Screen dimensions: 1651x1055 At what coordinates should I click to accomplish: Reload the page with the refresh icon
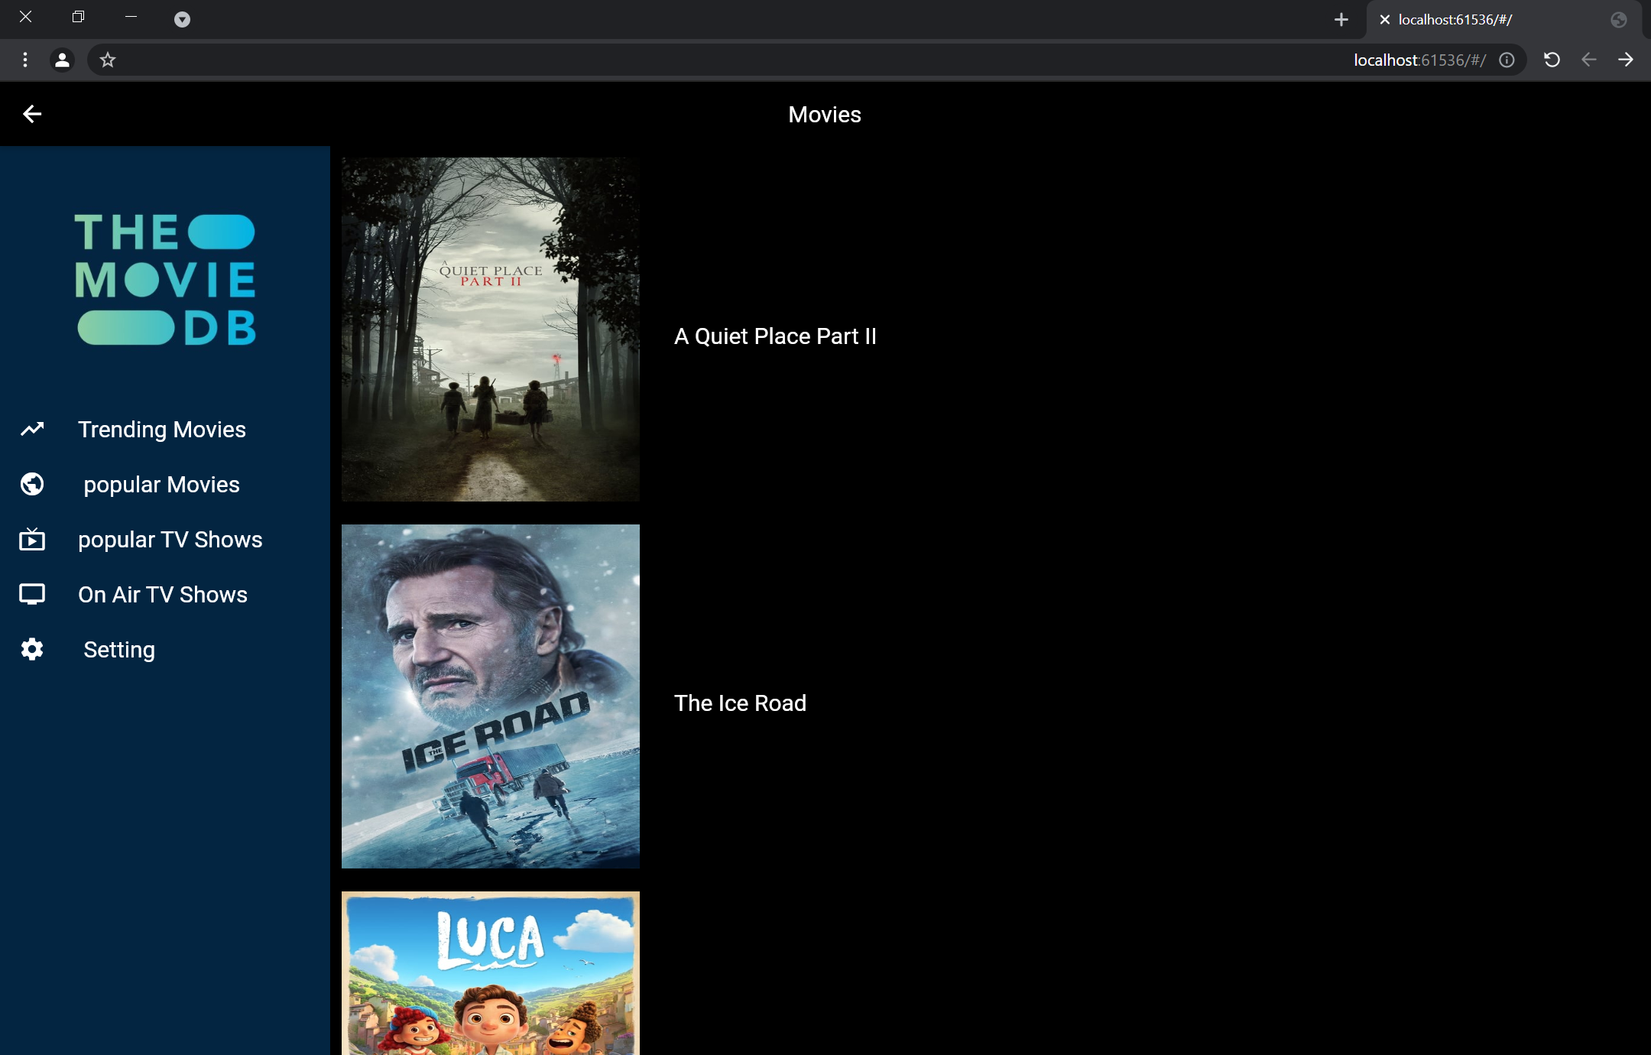[1552, 60]
